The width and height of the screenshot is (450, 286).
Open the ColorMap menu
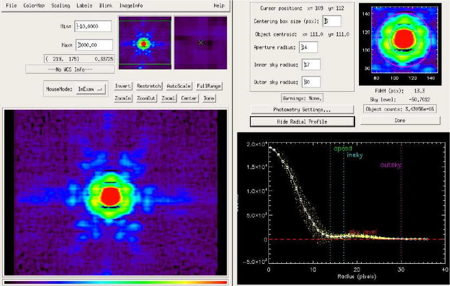[x=34, y=5]
